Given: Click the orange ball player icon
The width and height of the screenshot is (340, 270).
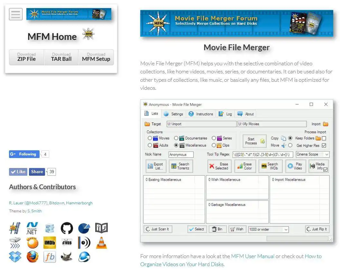Looking at the screenshot, I should (32, 243).
